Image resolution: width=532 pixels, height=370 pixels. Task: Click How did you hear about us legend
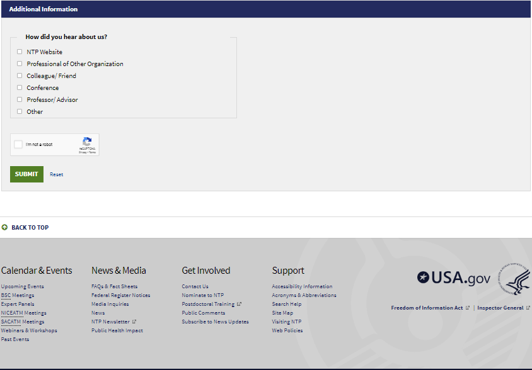(66, 37)
